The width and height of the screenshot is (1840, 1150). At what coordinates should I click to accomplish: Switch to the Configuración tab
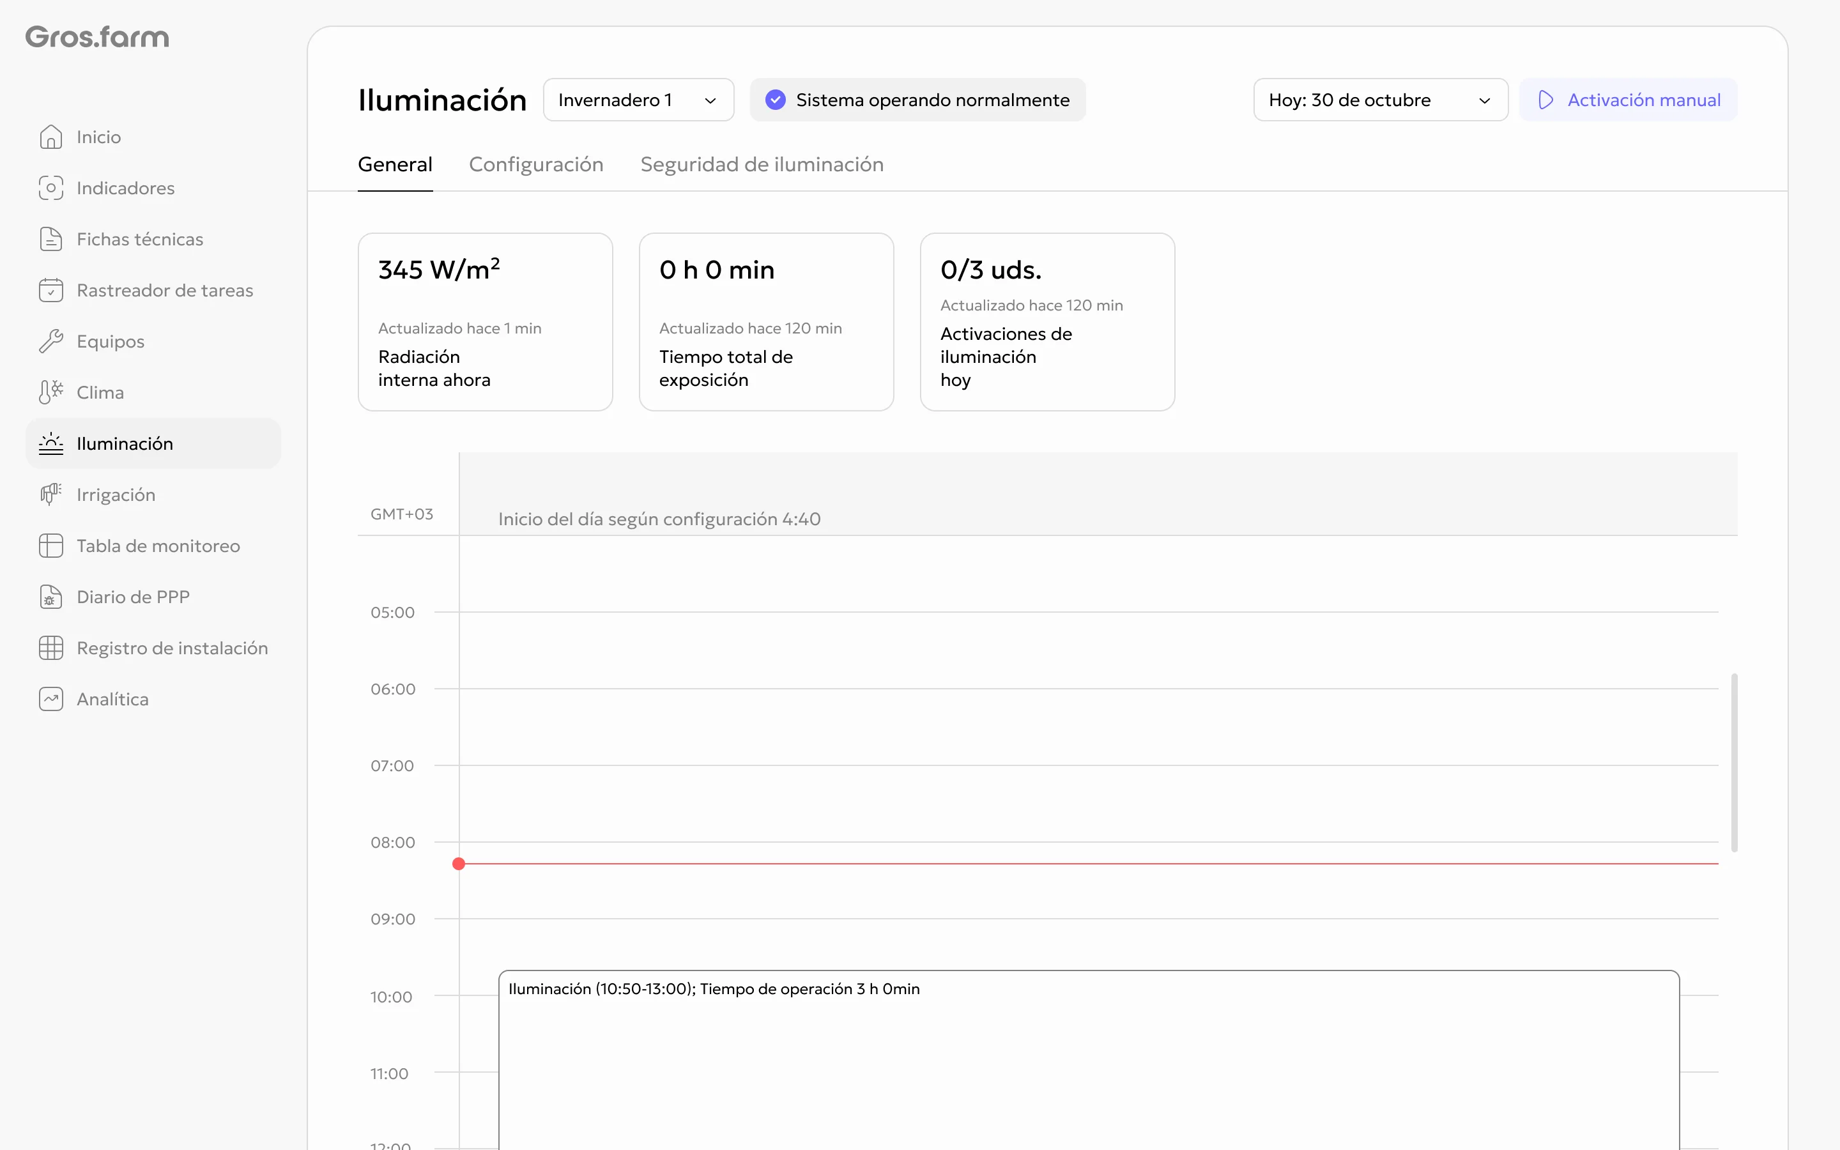tap(536, 164)
